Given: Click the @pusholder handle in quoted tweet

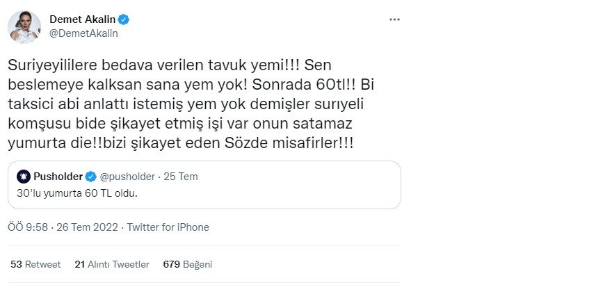Looking at the screenshot, I should tap(126, 176).
